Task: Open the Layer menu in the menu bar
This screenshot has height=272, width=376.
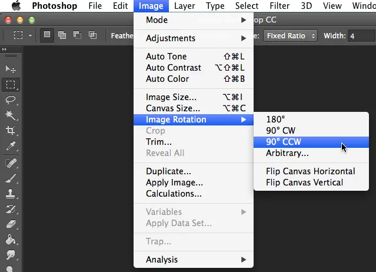Action: point(185,6)
